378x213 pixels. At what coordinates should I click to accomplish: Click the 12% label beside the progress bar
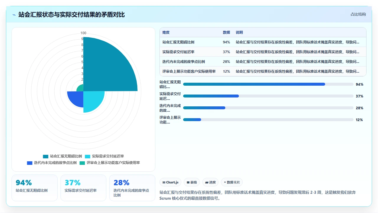tap(359, 120)
